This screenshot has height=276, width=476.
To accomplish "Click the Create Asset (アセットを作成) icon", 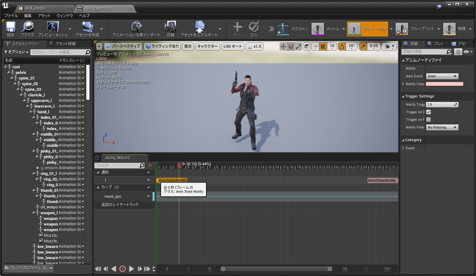I will tap(87, 27).
